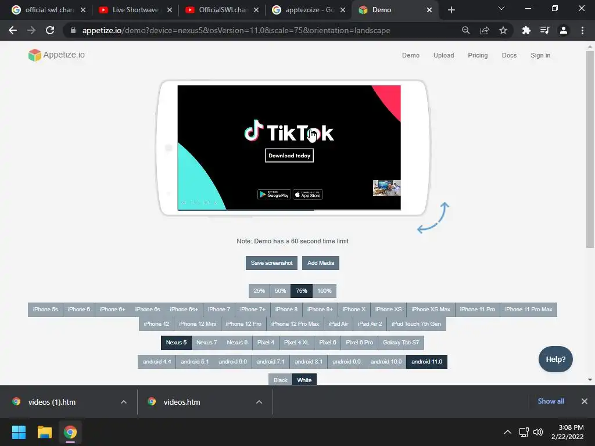Viewport: 595px width, 446px height.
Task: Set scale to 25%
Action: pos(259,291)
